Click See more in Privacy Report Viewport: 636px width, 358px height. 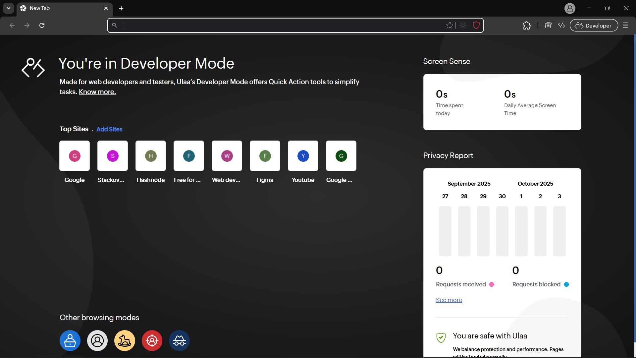[449, 300]
